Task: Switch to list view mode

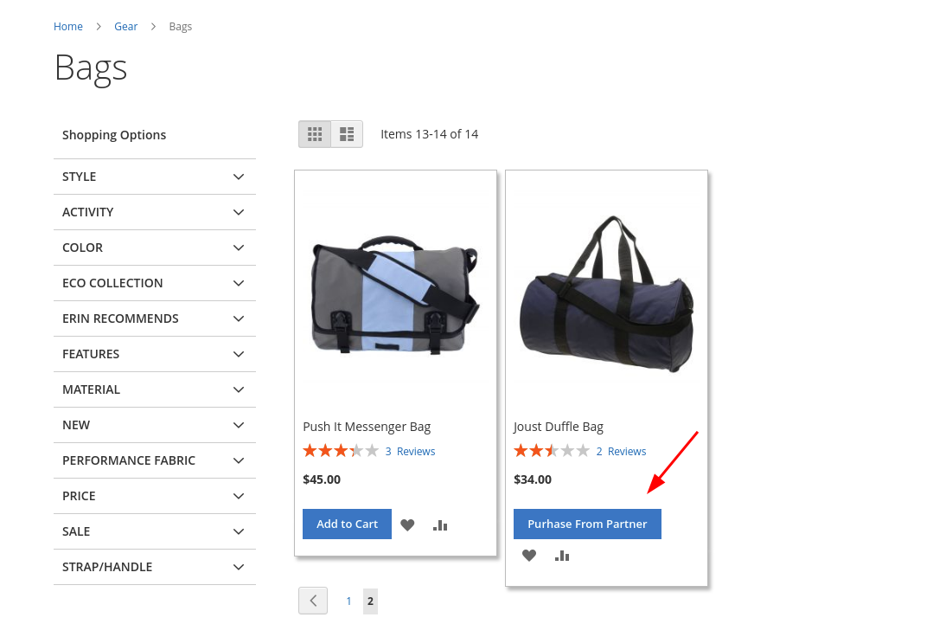Action: pos(347,134)
